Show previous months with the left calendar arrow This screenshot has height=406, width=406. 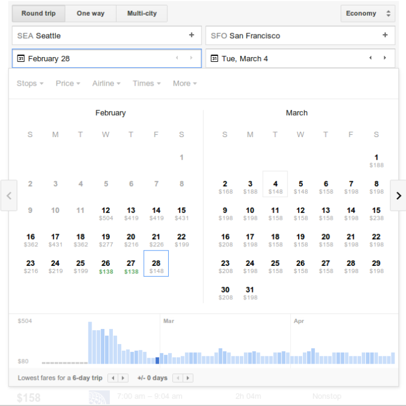(8, 195)
